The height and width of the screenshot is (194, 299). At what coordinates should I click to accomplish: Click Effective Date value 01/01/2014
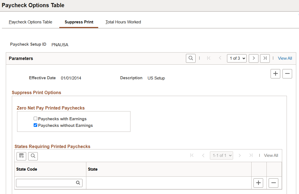[71, 78]
